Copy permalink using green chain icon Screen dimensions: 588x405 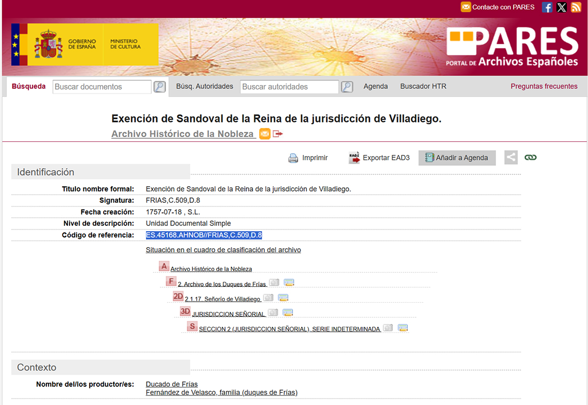click(530, 157)
